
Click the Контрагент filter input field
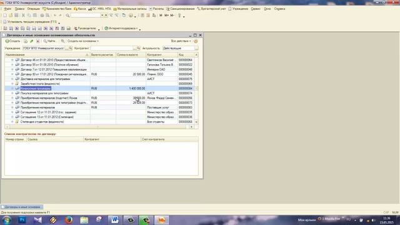112,48
